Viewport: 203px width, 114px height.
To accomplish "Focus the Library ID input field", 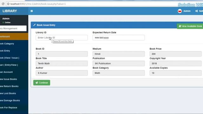I will [62, 38].
